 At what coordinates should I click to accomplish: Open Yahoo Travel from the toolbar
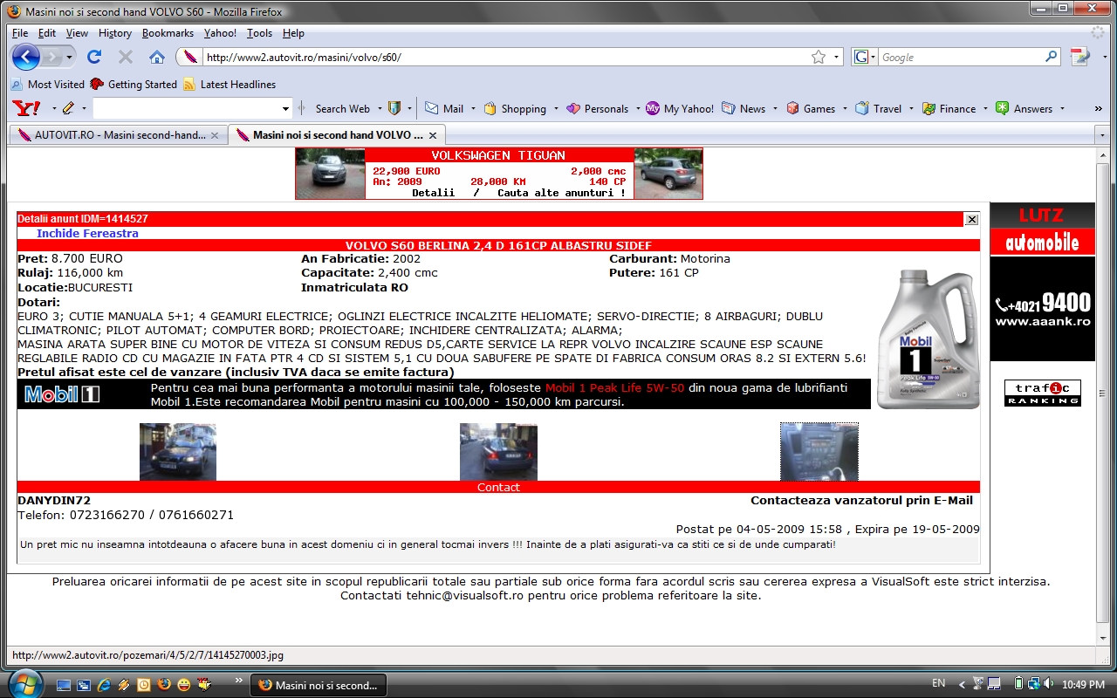click(x=879, y=108)
